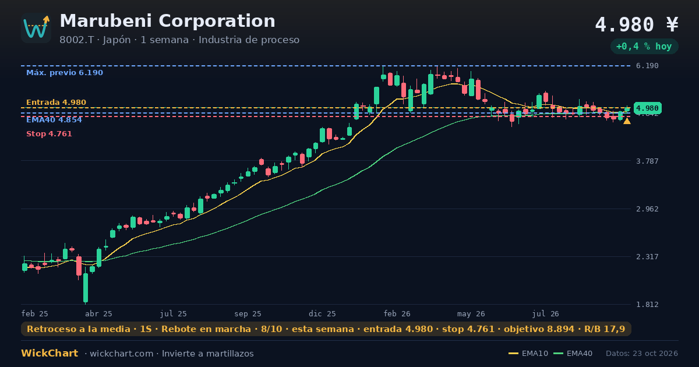
Task: Click the feb 25 date axis label
Action: coord(35,314)
